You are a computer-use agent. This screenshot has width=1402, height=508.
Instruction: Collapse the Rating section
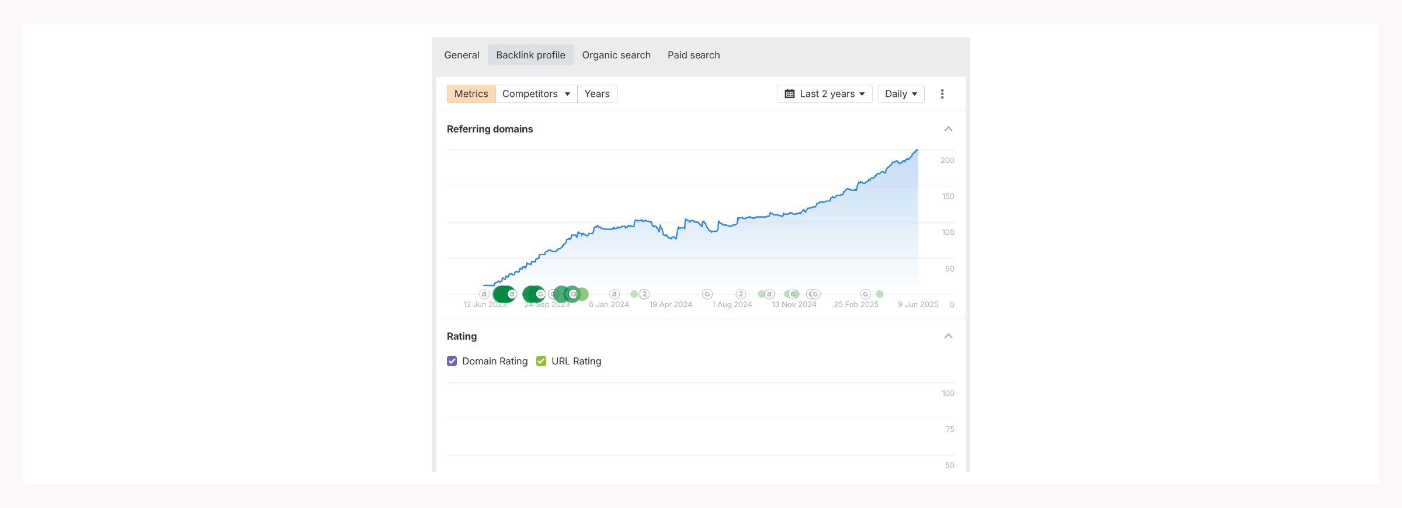click(948, 336)
